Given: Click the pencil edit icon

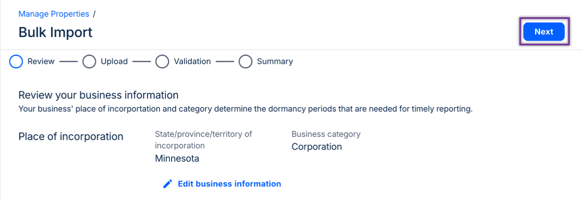Looking at the screenshot, I should pyautogui.click(x=168, y=184).
